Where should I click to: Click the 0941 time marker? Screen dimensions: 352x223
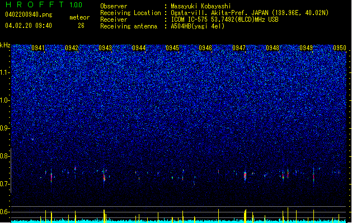(38, 48)
